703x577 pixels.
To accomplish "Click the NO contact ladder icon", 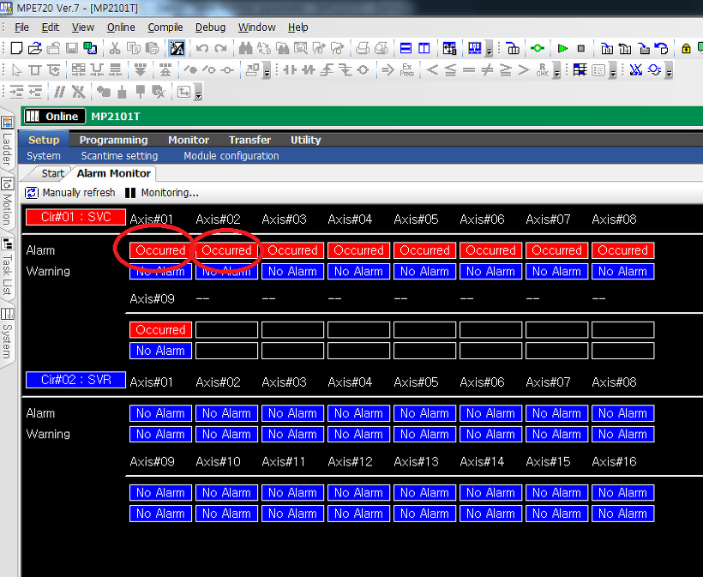I will click(290, 70).
